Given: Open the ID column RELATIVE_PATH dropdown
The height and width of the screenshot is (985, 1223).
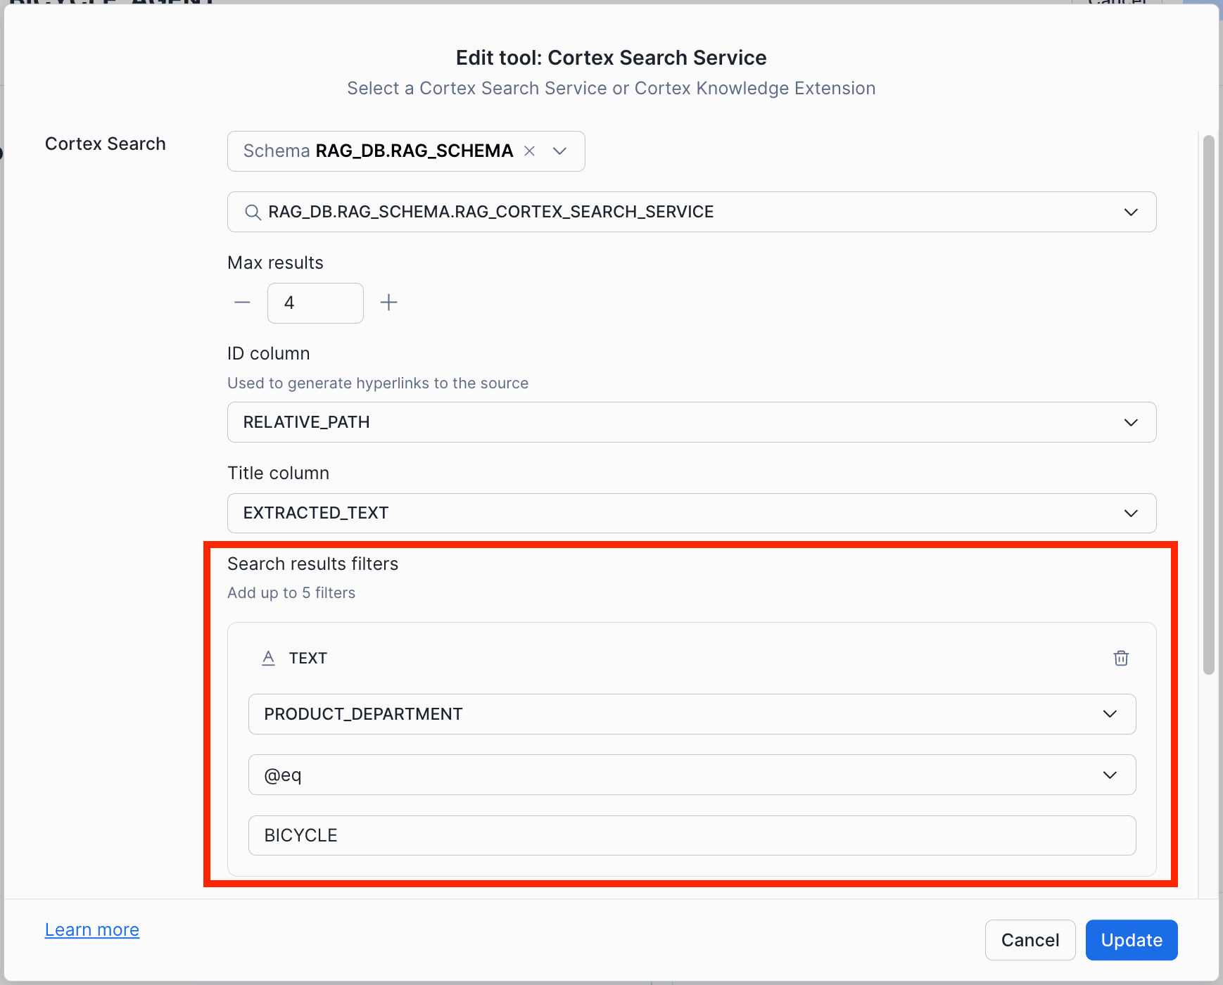Looking at the screenshot, I should [x=1130, y=422].
